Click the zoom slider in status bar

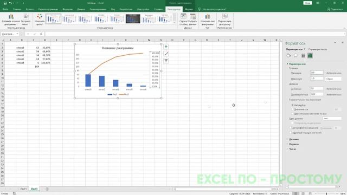[326, 194]
